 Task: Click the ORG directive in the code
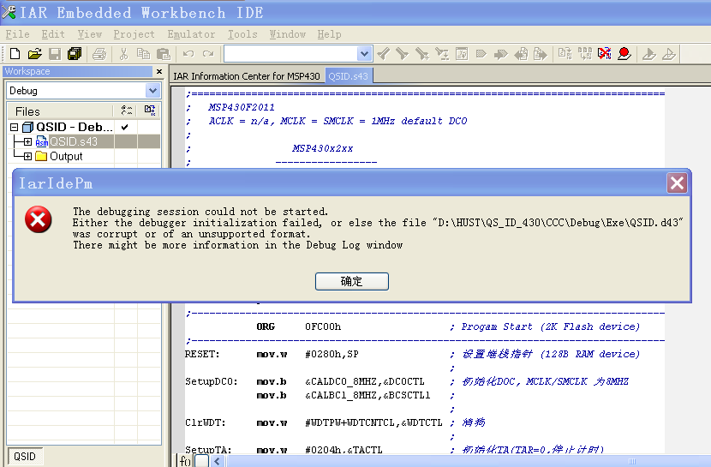(266, 327)
